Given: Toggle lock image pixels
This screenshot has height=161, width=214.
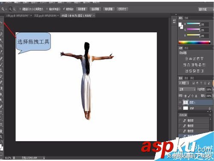Looking at the screenshot, I should [189, 96].
